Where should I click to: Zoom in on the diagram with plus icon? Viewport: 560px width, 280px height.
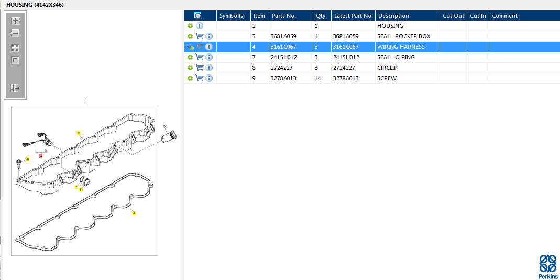pos(15,21)
